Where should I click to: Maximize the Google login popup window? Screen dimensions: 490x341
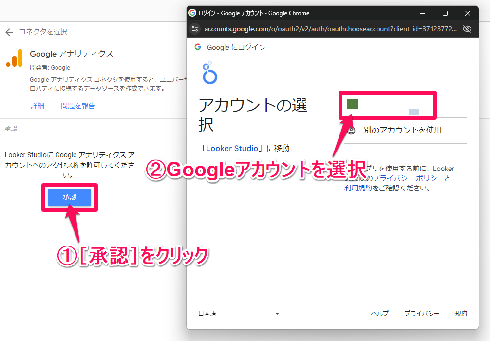445,13
